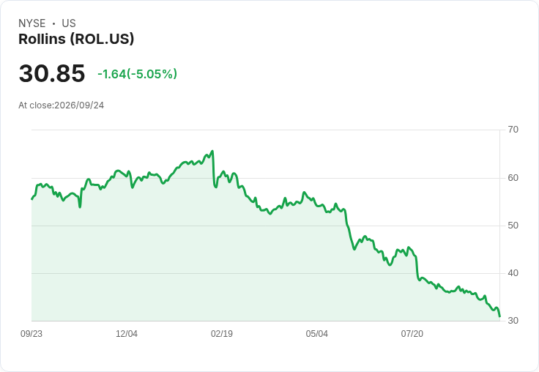Click the chart line's final lowest point
The image size is (539, 372).
click(499, 316)
